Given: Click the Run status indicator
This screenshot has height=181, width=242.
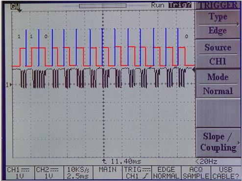Looking at the screenshot, I should [158, 5].
